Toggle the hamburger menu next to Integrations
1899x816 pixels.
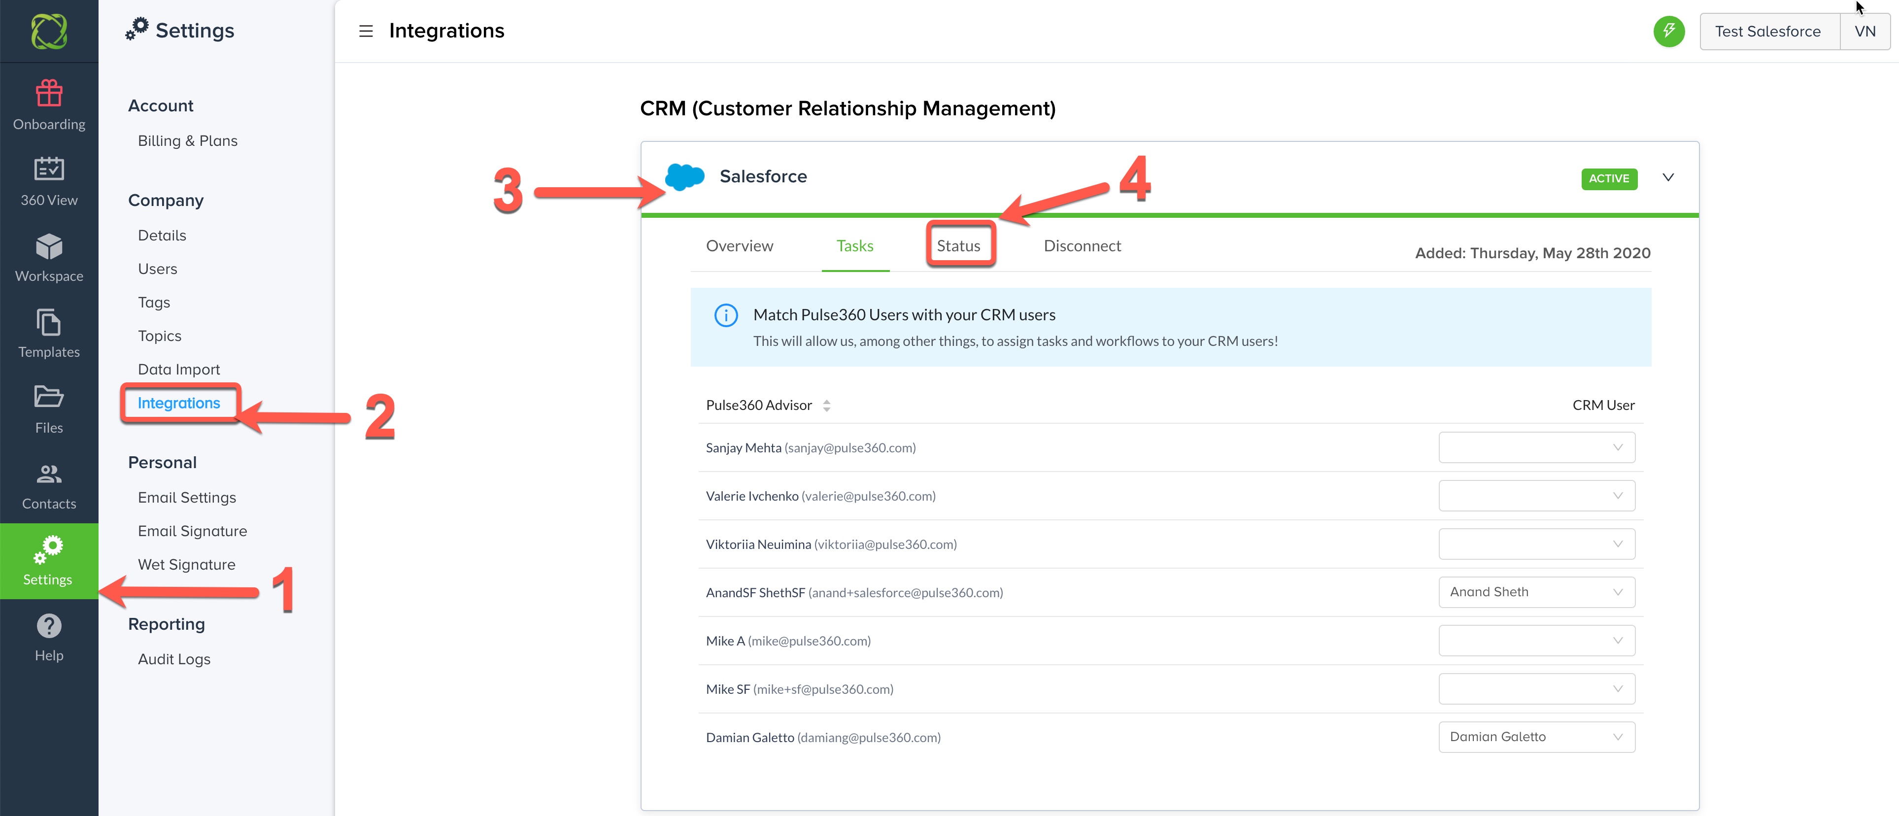(366, 31)
